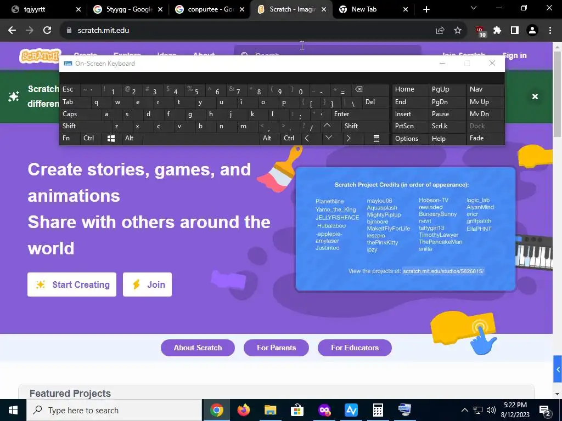The height and width of the screenshot is (421, 562).
Task: Open the share page icon in address bar
Action: pyautogui.click(x=440, y=31)
